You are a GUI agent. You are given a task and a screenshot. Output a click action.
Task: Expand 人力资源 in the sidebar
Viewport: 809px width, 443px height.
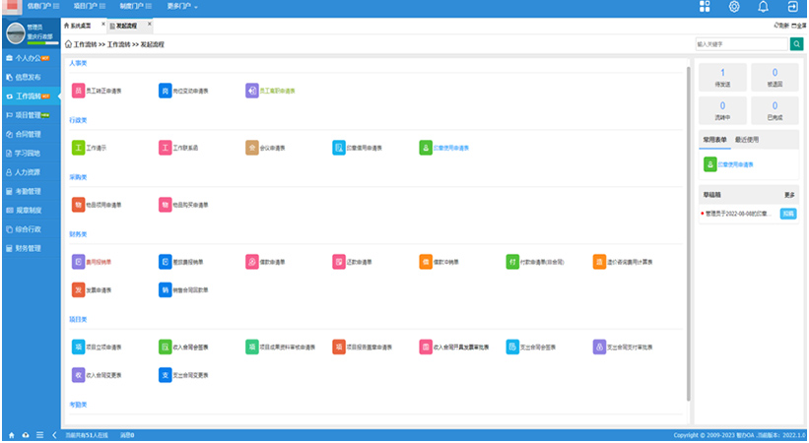31,172
